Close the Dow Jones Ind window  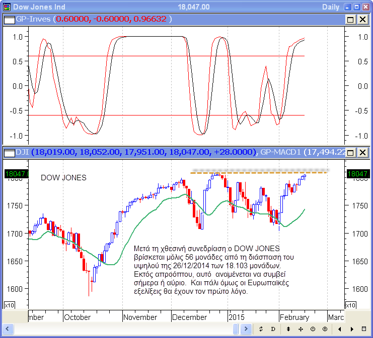pos(365,7)
